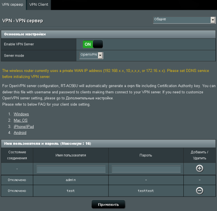Open the Mac OS FAQ link
The image size is (217, 211).
click(x=21, y=120)
